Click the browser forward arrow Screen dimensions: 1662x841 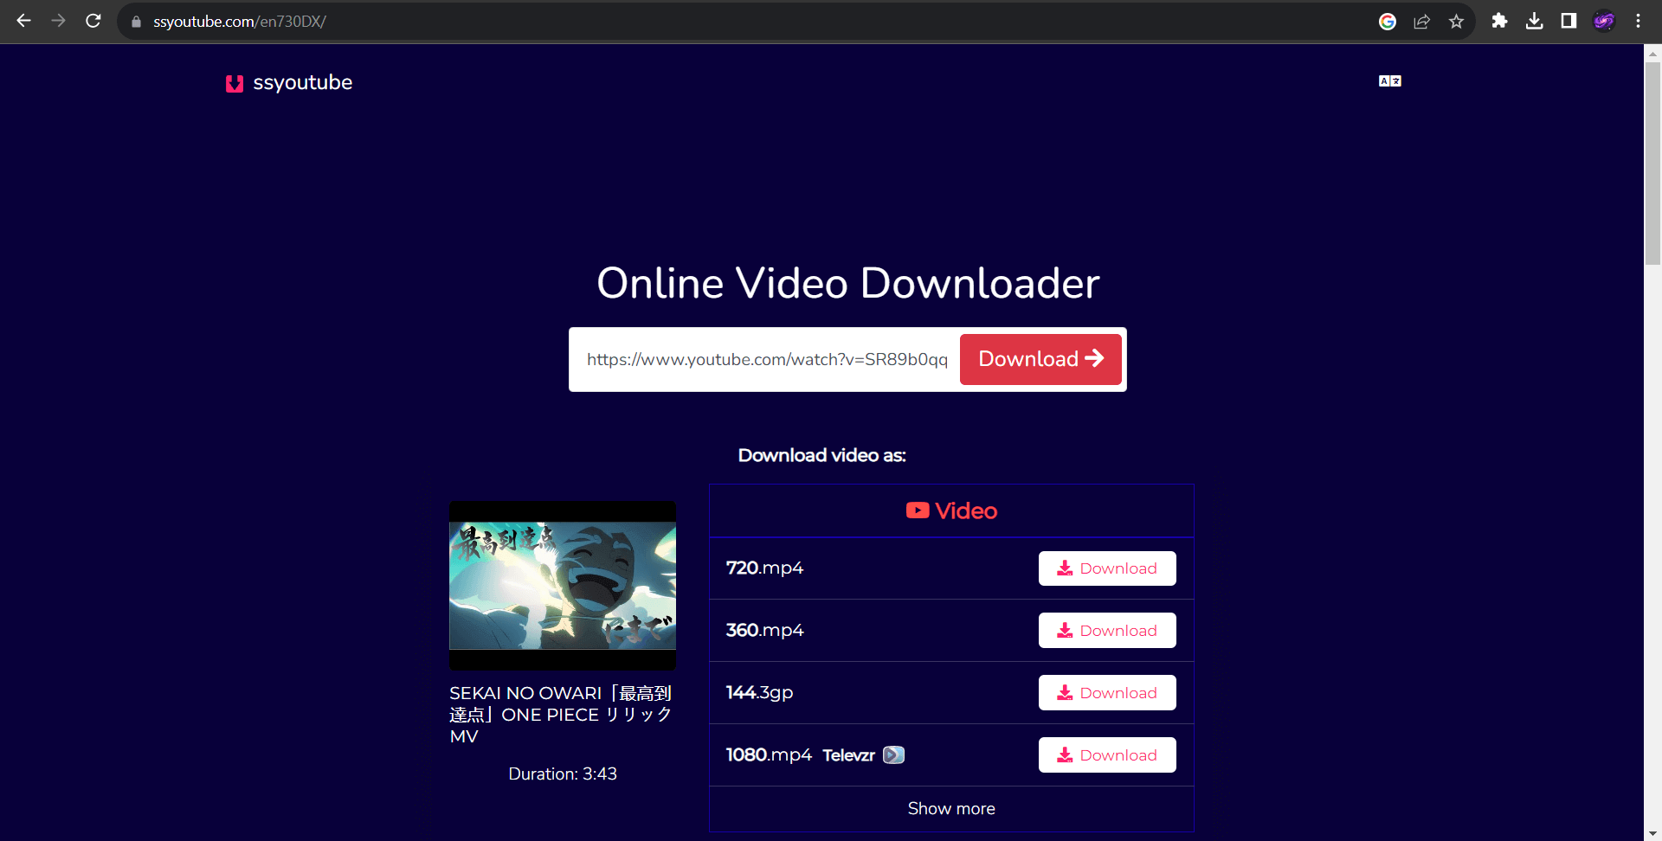58,21
